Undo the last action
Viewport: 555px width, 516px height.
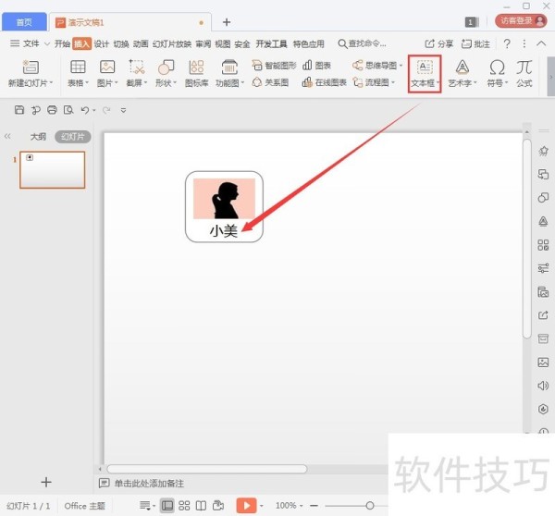coord(84,110)
